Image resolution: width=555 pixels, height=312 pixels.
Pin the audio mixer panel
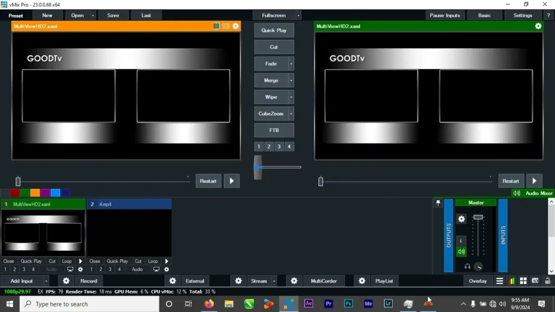coord(438,203)
